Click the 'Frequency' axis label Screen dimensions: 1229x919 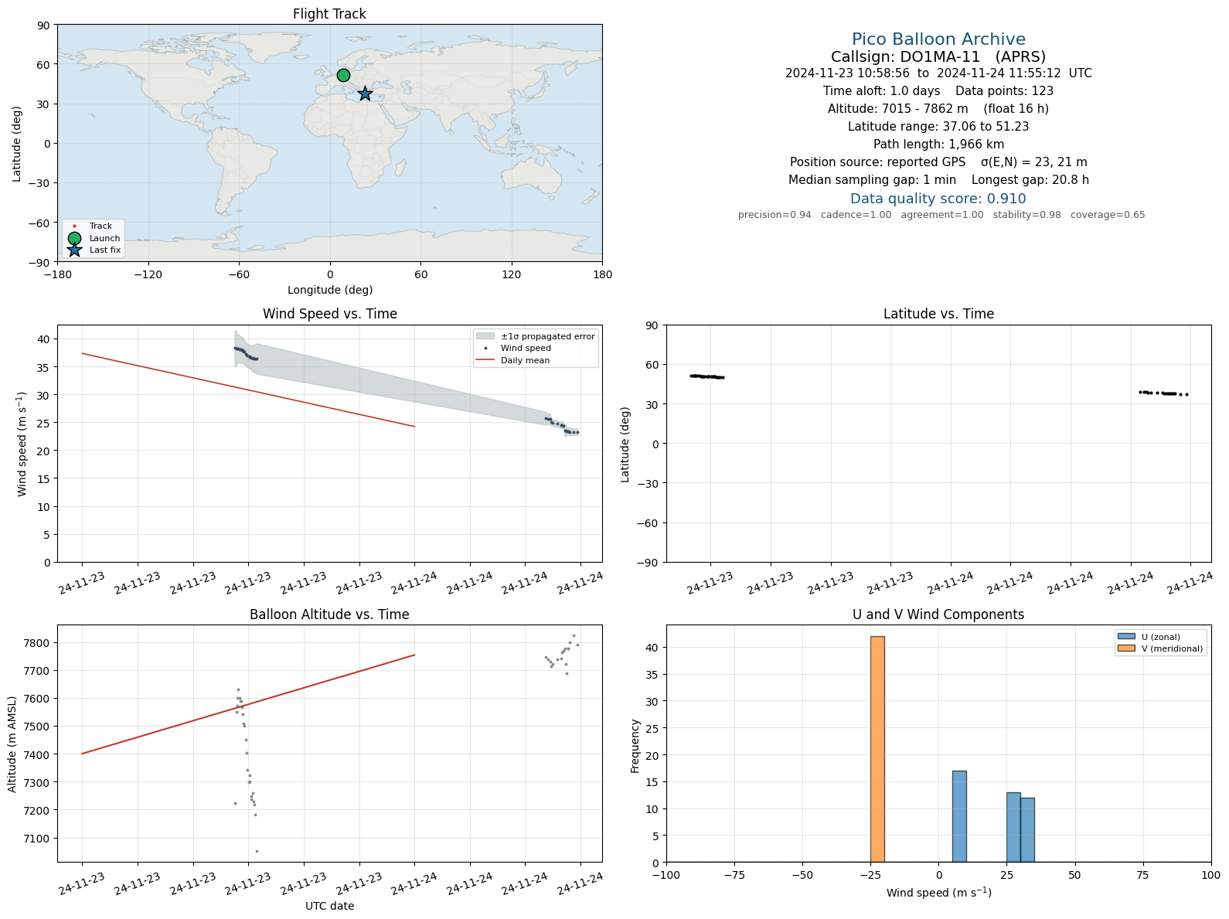(635, 746)
